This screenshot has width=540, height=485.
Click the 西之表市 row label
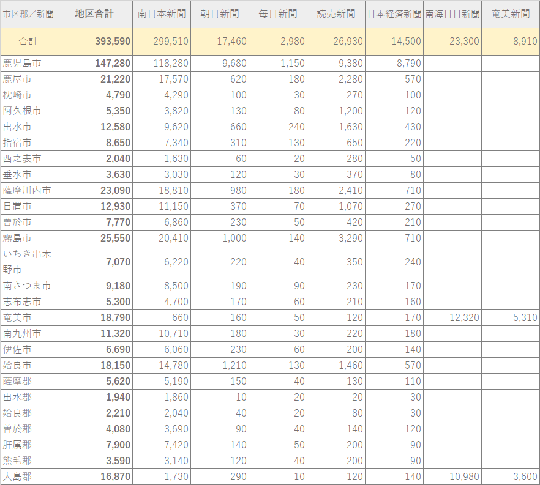(22, 158)
